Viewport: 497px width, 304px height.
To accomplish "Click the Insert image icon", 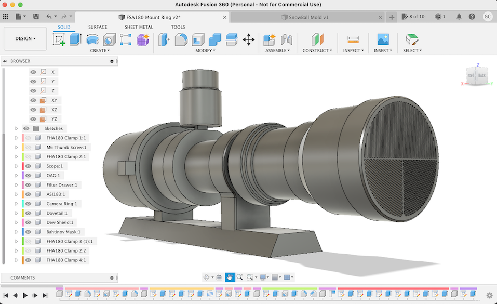I will pos(383,39).
